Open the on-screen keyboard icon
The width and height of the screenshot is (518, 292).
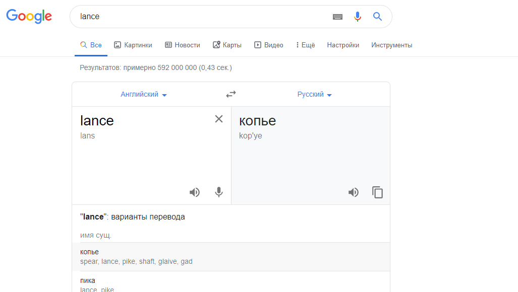337,17
